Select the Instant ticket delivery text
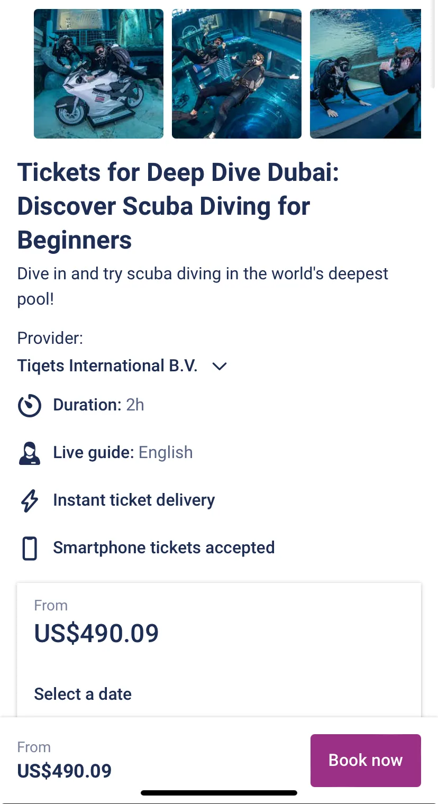 coord(134,500)
